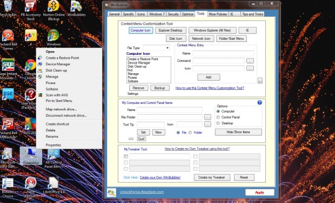Choose Properties in the context menu
Screen dimensions: 335x203
53,145
